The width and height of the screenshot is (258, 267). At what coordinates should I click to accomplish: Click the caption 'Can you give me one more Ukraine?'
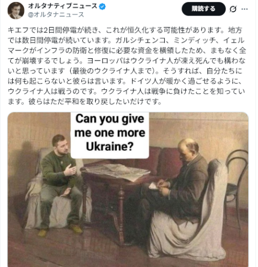pyautogui.click(x=110, y=132)
